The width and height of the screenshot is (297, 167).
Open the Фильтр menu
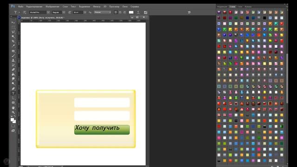[97, 6]
